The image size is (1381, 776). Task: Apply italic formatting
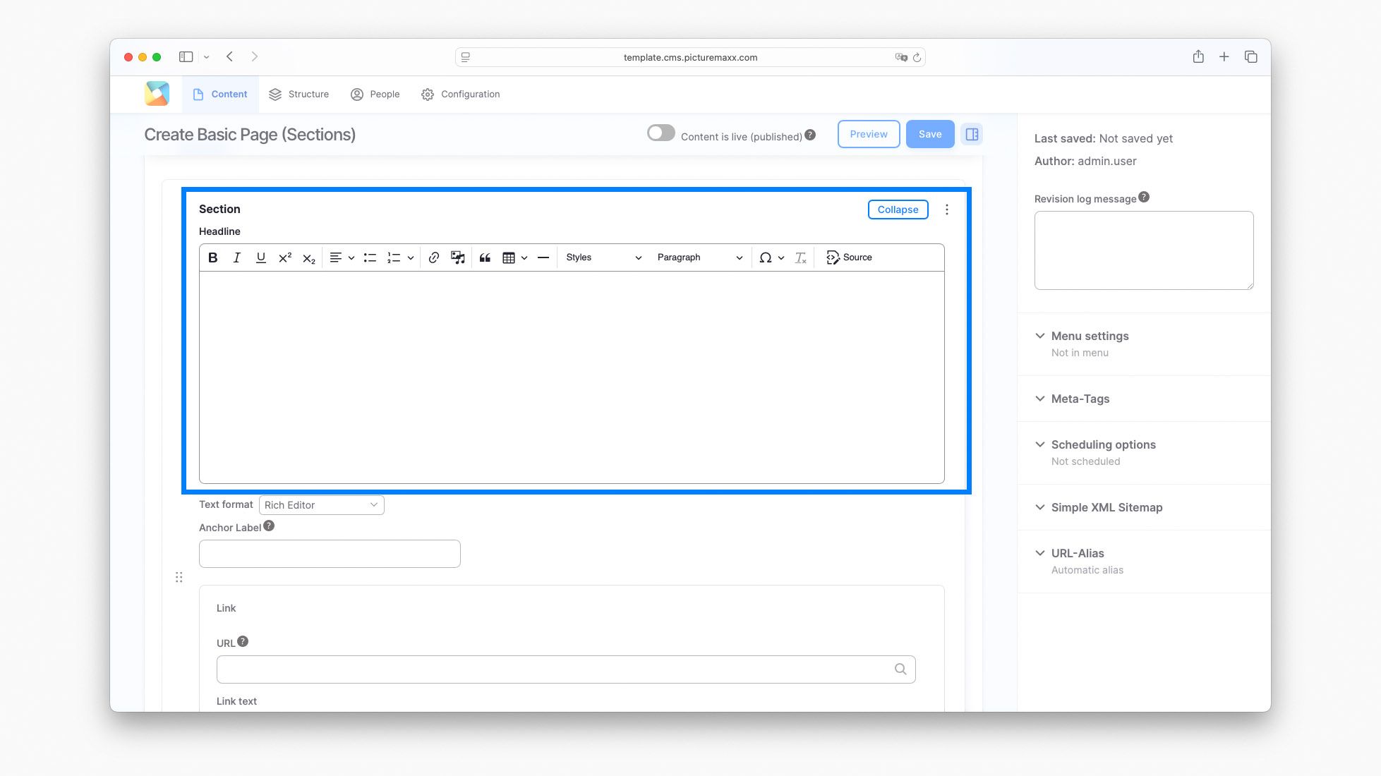[236, 257]
